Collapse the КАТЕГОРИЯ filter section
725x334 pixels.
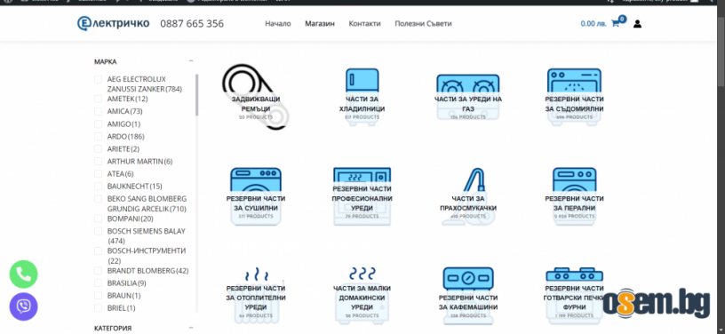[191, 328]
